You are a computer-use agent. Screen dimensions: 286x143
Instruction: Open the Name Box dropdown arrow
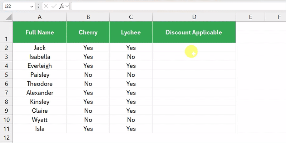click(32, 6)
